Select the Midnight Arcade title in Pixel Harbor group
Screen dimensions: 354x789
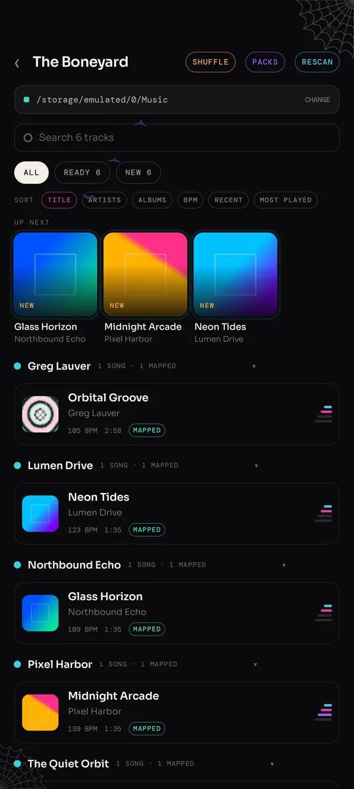coord(113,696)
